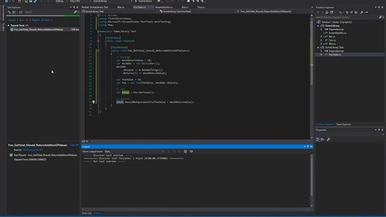Click the lightbulb quick actions icon

point(93,102)
